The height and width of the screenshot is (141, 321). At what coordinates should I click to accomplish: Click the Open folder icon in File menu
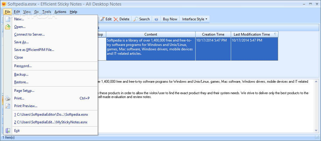point(8,27)
